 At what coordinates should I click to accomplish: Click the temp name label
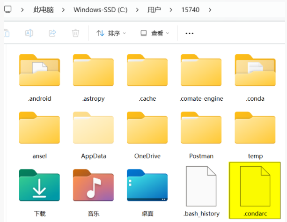255,156
